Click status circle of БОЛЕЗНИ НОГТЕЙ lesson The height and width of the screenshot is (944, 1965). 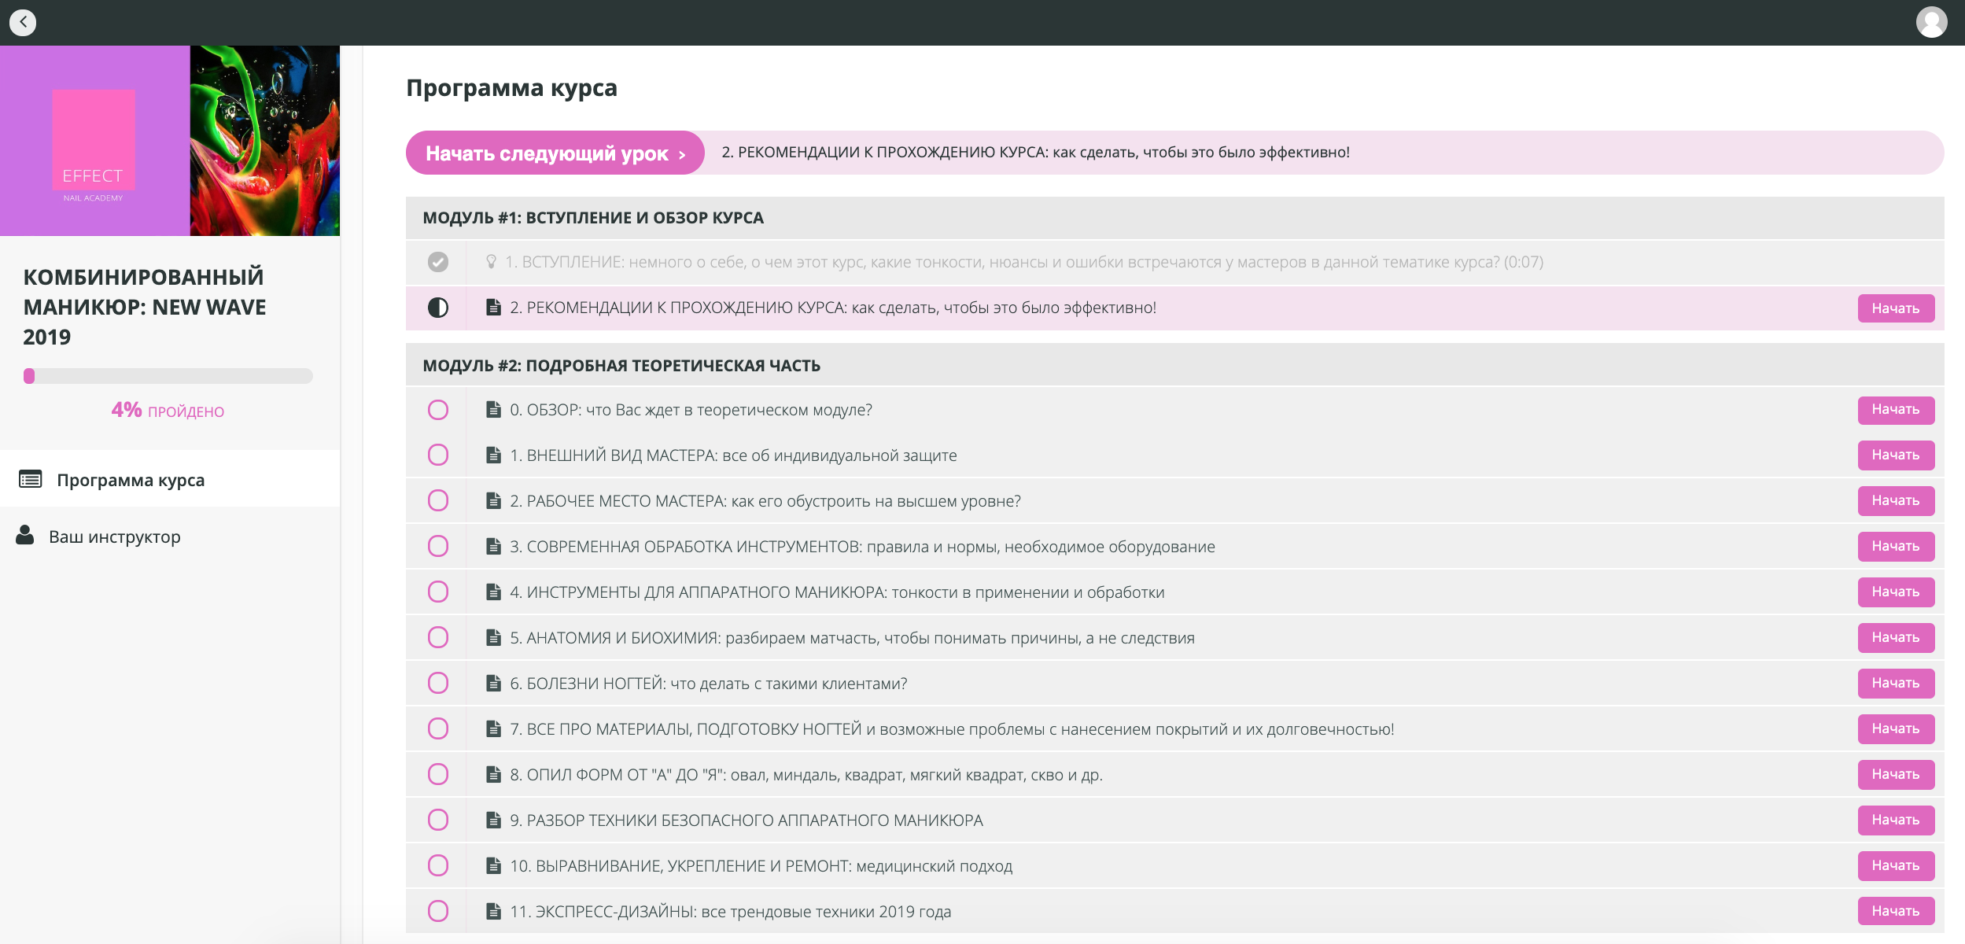click(438, 683)
